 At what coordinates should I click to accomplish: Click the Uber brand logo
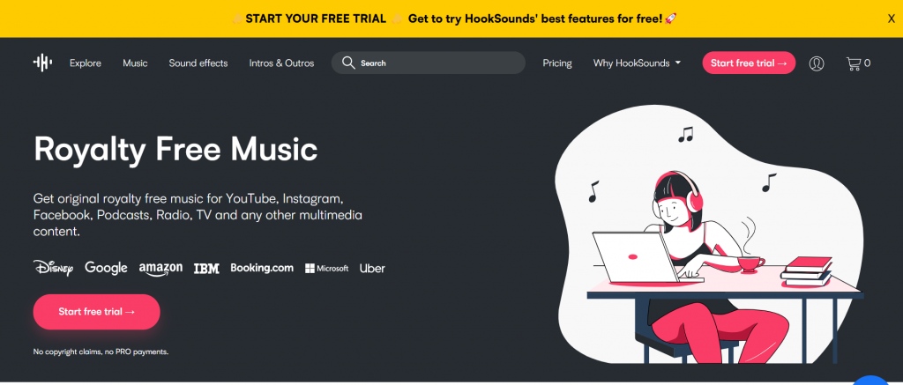coord(372,268)
